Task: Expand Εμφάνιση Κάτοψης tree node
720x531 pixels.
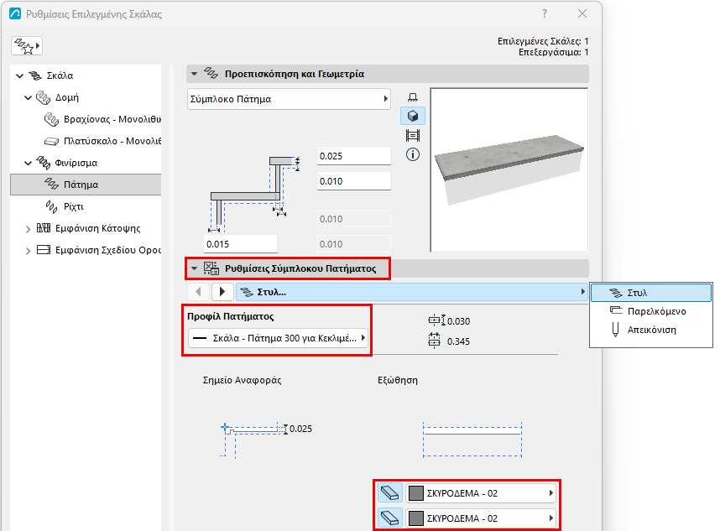Action: tap(28, 228)
